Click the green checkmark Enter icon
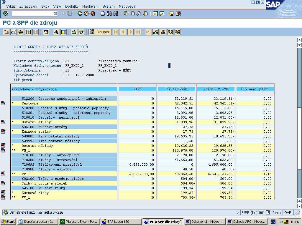This screenshot has width=302, height=226. pos(6,14)
